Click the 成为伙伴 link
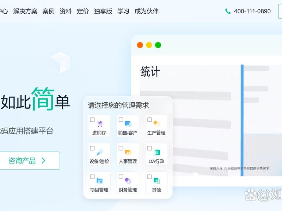 pos(146,11)
